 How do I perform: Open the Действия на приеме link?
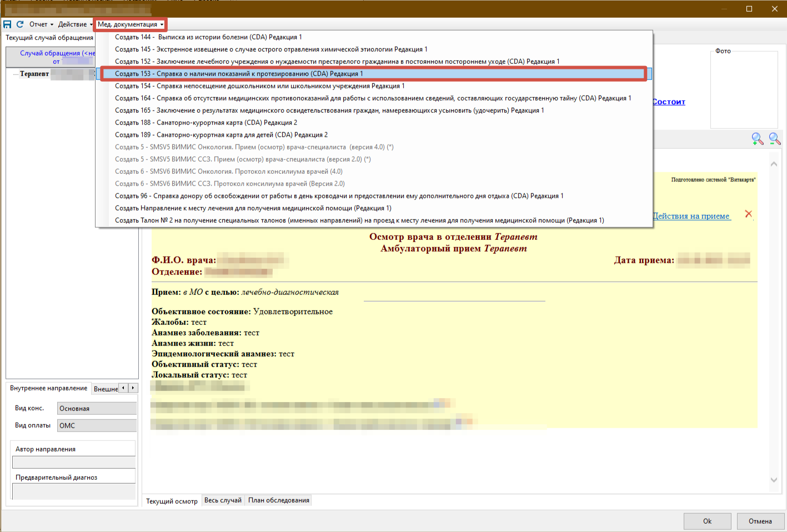click(x=691, y=216)
